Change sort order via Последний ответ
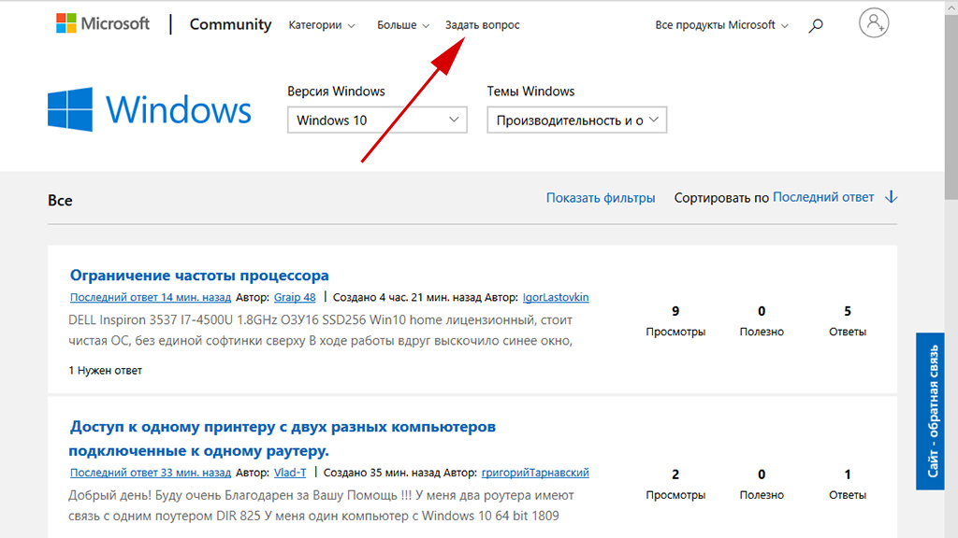 point(823,197)
